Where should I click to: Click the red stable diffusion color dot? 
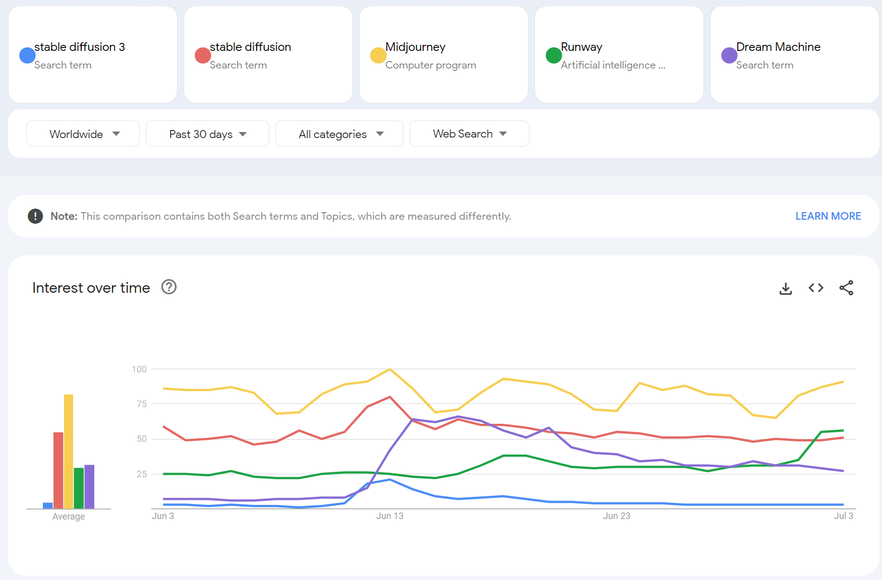point(203,55)
